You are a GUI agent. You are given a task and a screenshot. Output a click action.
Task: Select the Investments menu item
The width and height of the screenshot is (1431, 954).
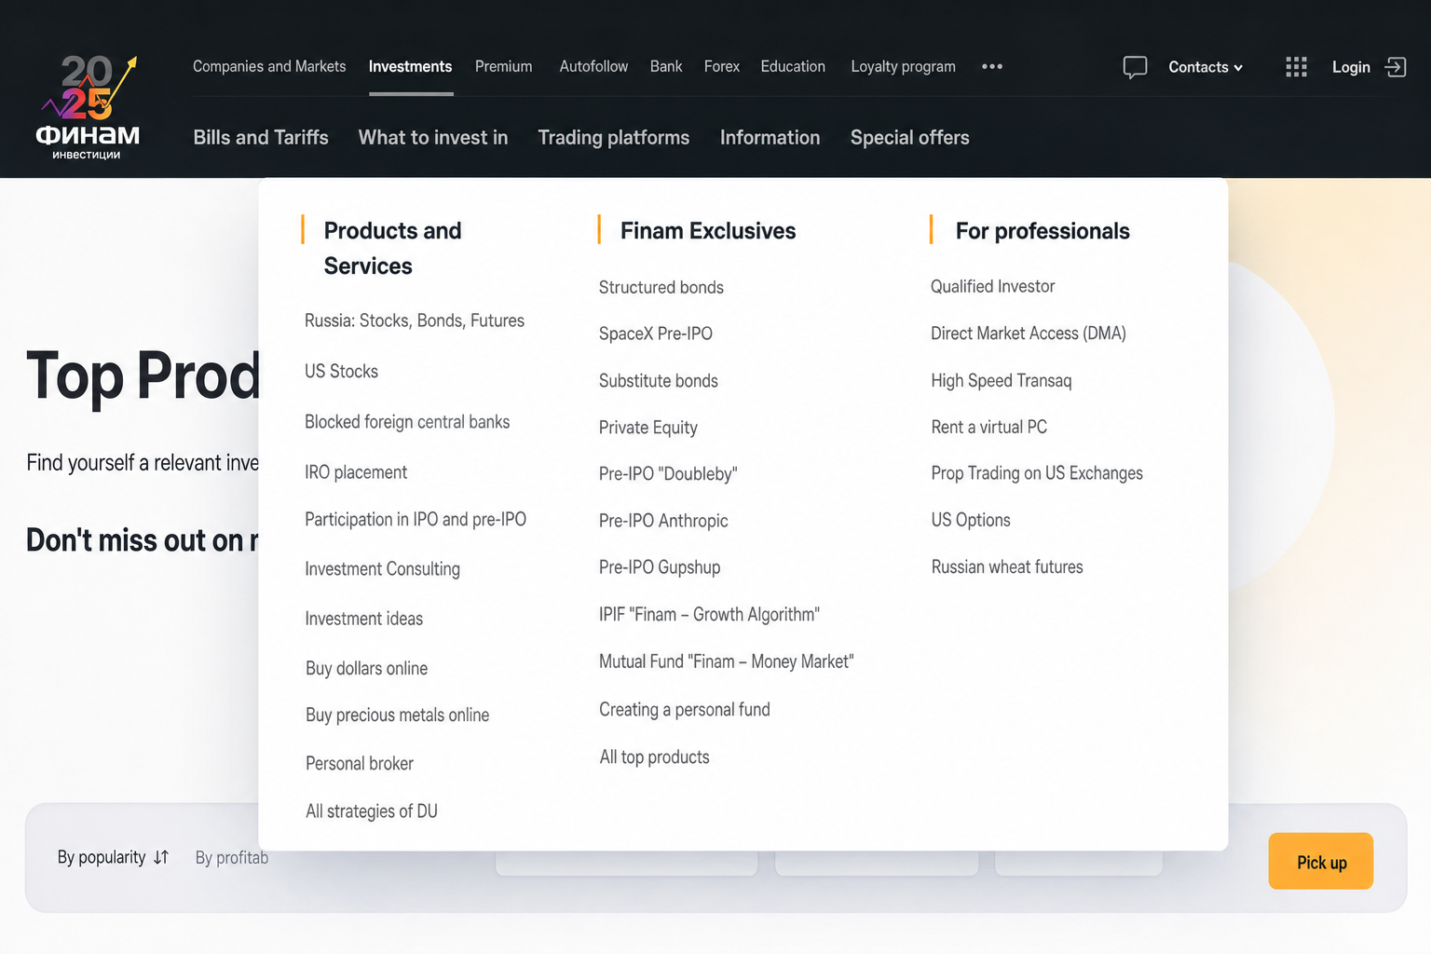tap(410, 66)
